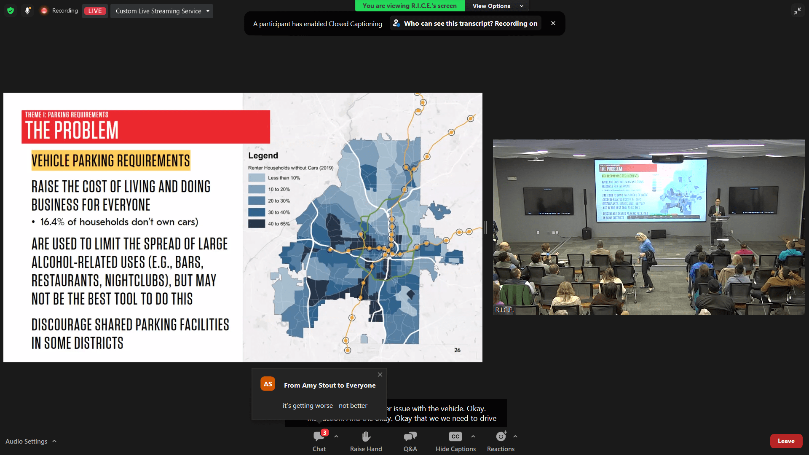Expand the caret next to Chat
This screenshot has width=809, height=455.
[x=336, y=437]
